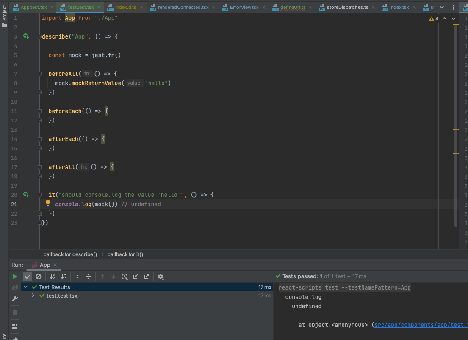Click the wrench icon in Run sidebar
Viewport: 468px width, 340px height.
(15, 299)
